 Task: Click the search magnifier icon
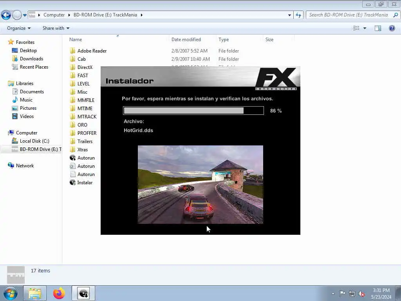click(x=396, y=15)
